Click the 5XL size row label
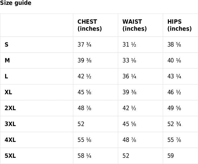The image size is (198, 164). pyautogui.click(x=10, y=156)
